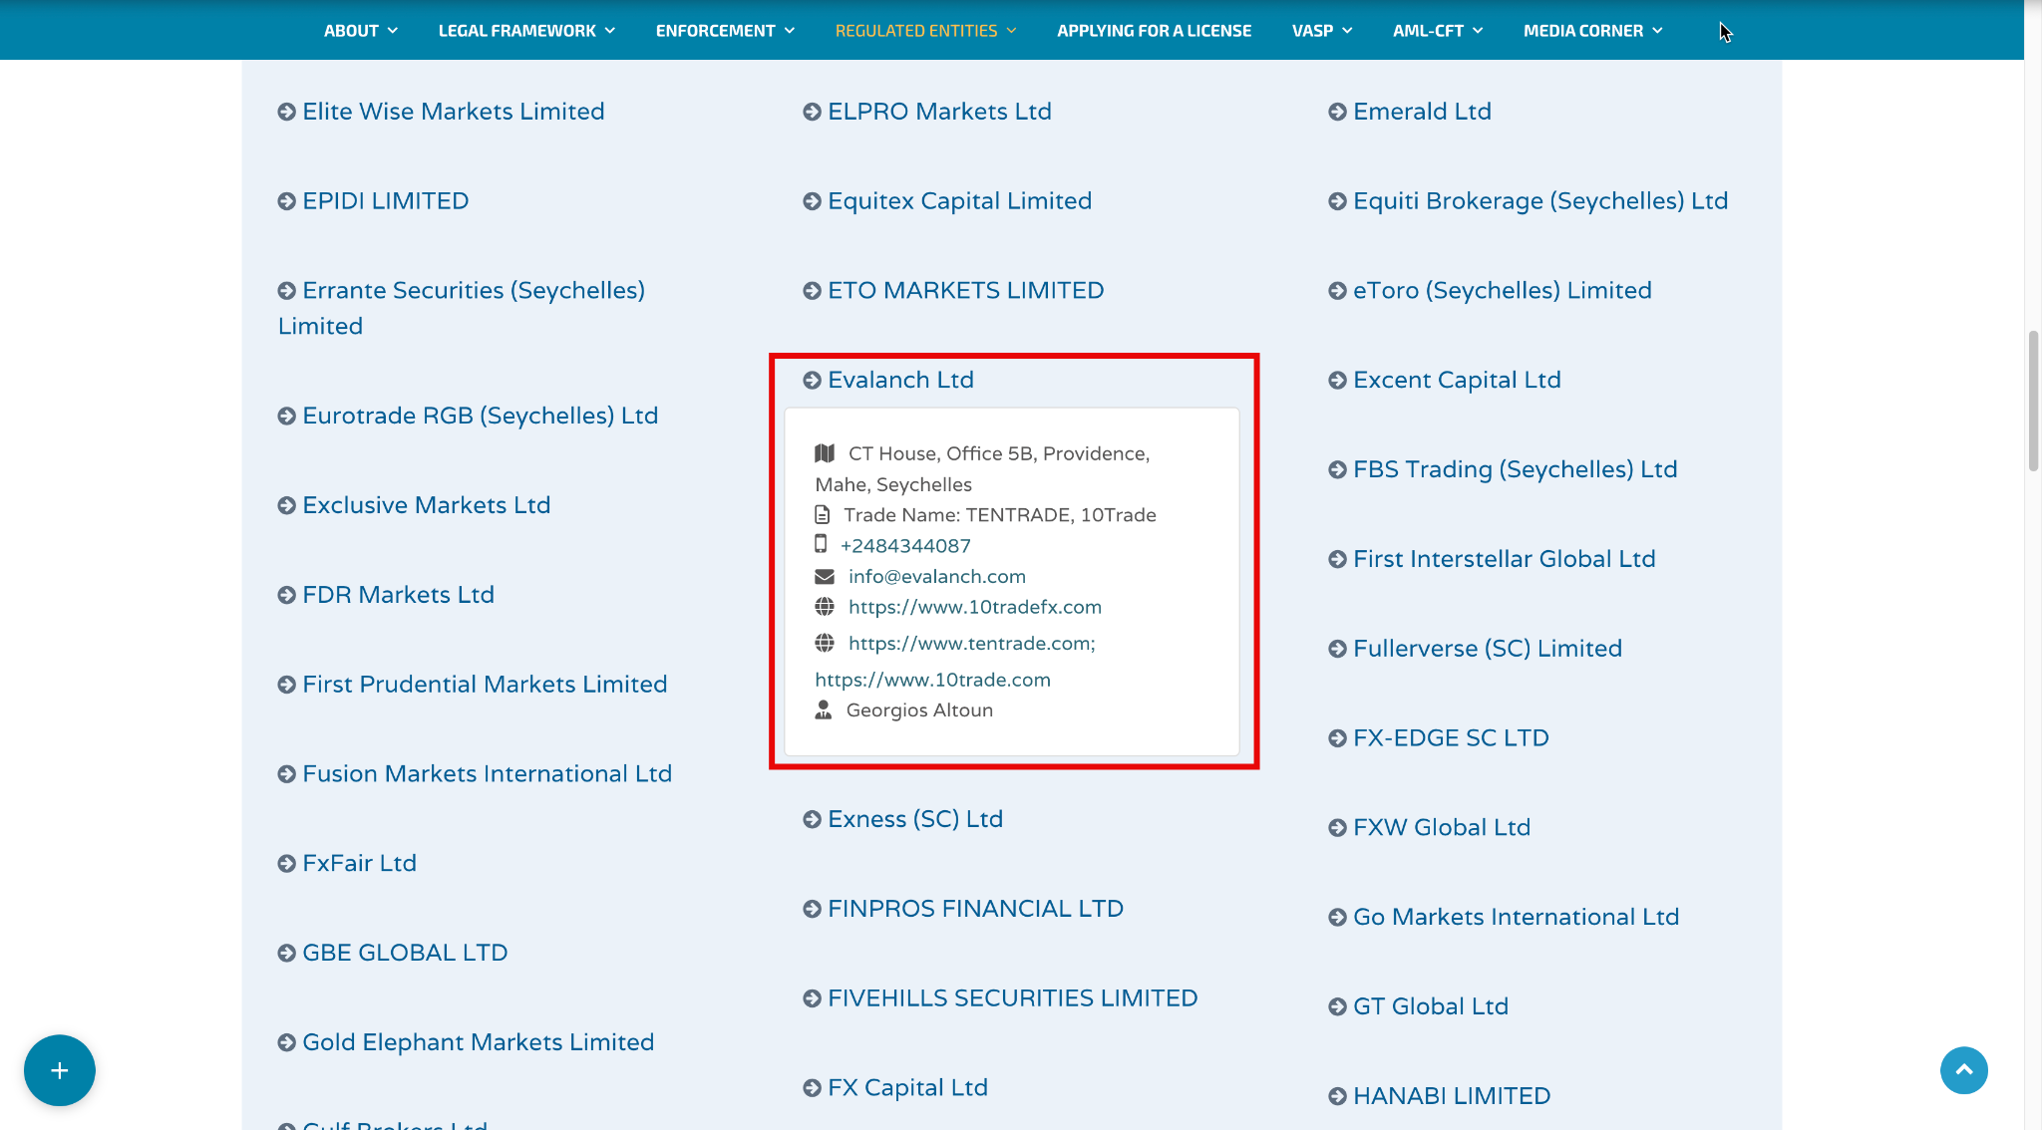Click arrow icon beside FDR Markets Ltd
Screen dimensions: 2042x1130
pos(287,596)
